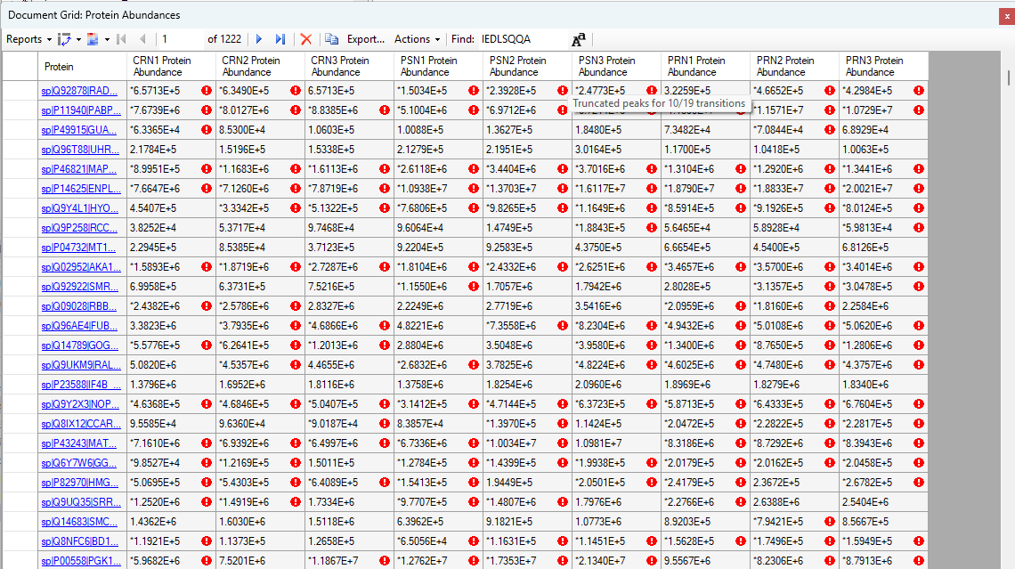This screenshot has width=1015, height=569.
Task: Click the row header of the sp|P23588|IF4B row
Action: pyautogui.click(x=20, y=385)
